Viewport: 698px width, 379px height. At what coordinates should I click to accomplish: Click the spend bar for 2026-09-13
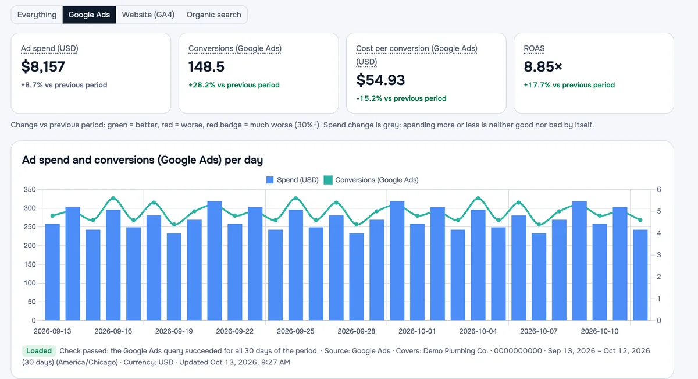click(52, 272)
